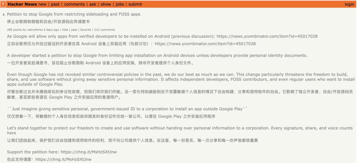Open the nativeforks user profile
Screen dimensions: 357x163
coord(35,30)
